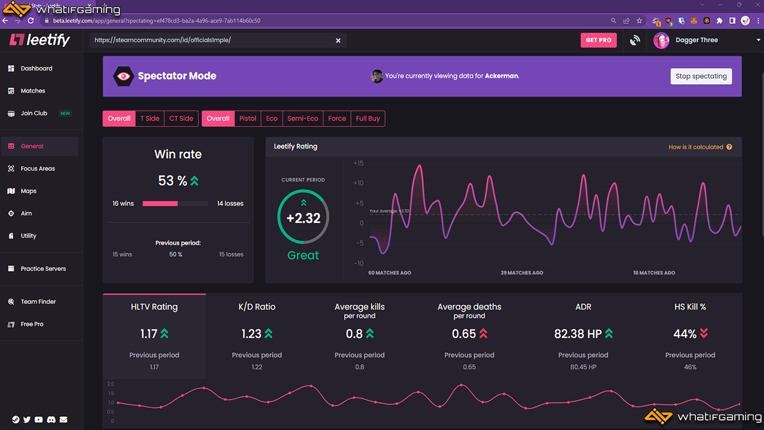Select the HS Kill % stat card
The width and height of the screenshot is (764, 430).
[690, 336]
